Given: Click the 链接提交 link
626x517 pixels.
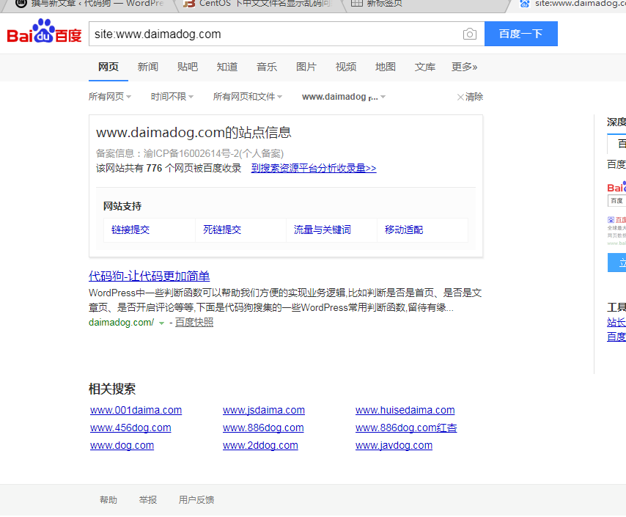Looking at the screenshot, I should 130,230.
